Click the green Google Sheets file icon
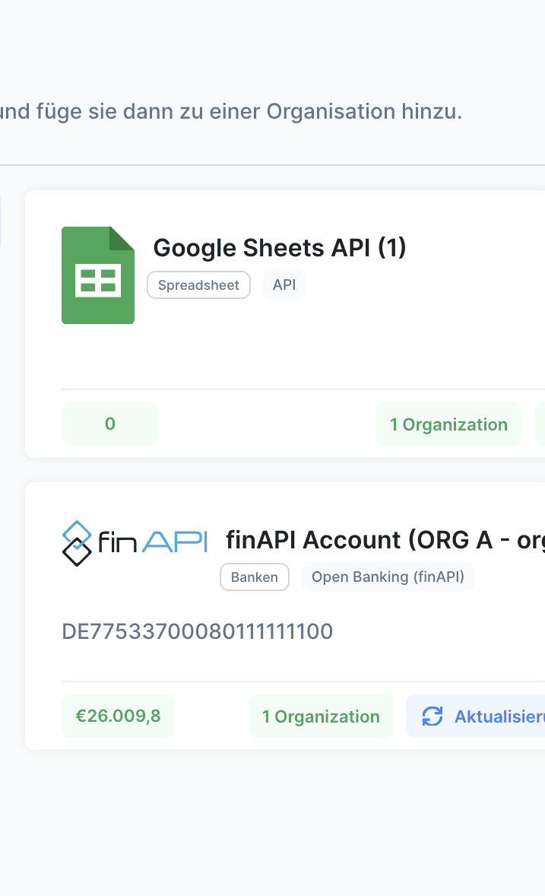 (x=98, y=275)
